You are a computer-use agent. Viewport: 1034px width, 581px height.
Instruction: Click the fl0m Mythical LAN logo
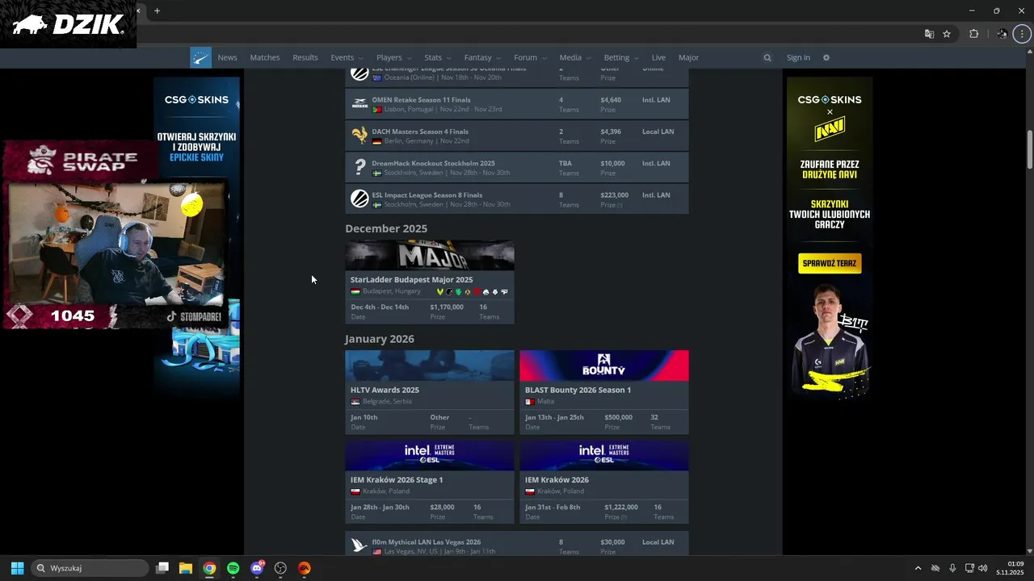[359, 545]
